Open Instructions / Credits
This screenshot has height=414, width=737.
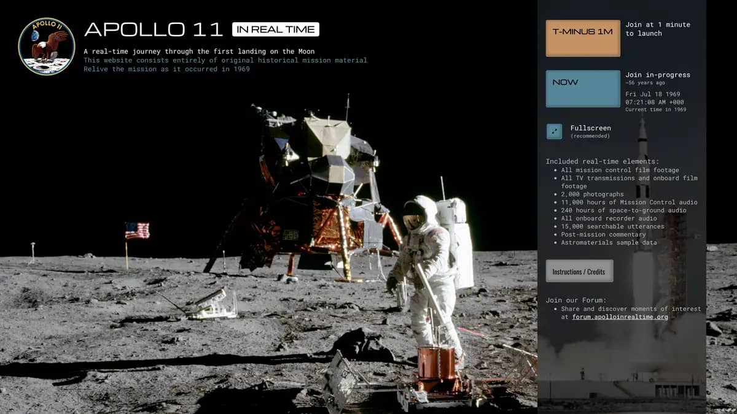tap(579, 271)
